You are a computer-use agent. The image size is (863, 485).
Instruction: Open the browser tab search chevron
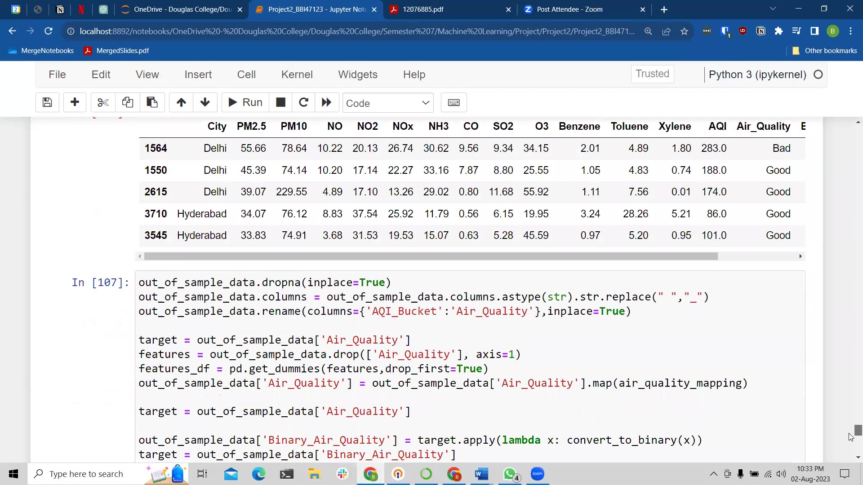(x=773, y=9)
